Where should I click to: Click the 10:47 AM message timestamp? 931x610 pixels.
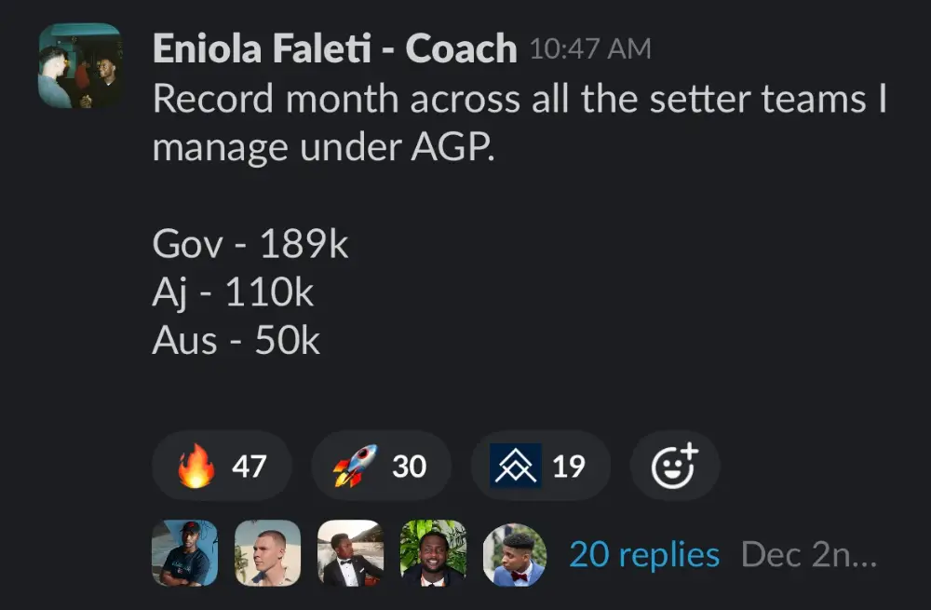(x=589, y=48)
